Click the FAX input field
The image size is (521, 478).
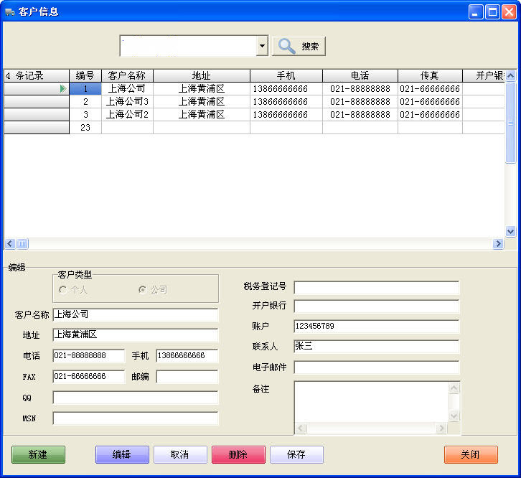pos(89,377)
